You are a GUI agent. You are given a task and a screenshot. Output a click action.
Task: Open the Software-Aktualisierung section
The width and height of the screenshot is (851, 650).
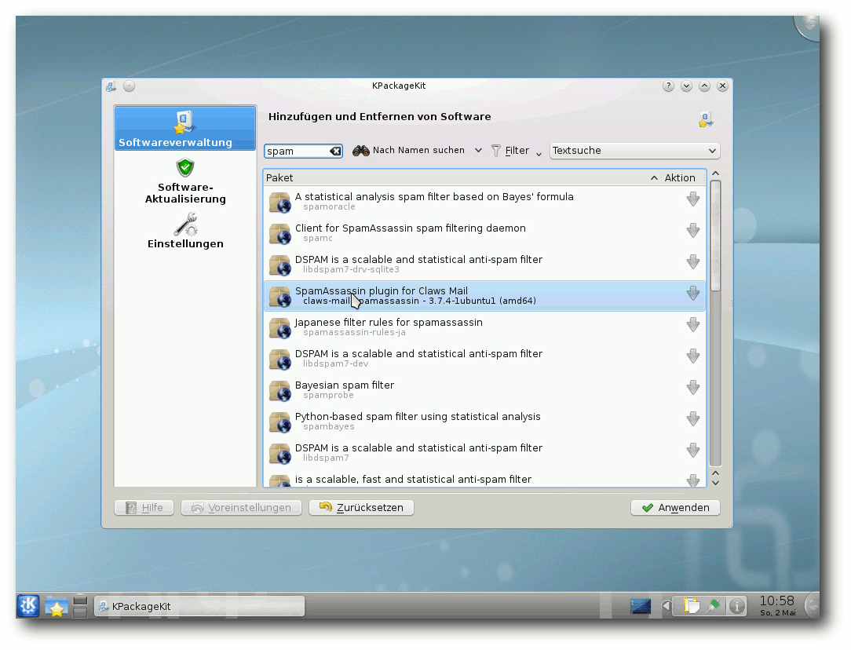tap(185, 181)
